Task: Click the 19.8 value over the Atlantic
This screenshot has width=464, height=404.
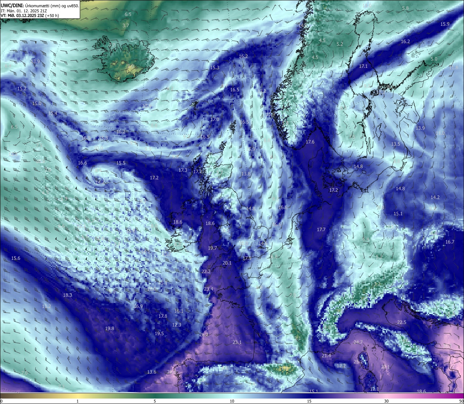Action: click(109, 328)
